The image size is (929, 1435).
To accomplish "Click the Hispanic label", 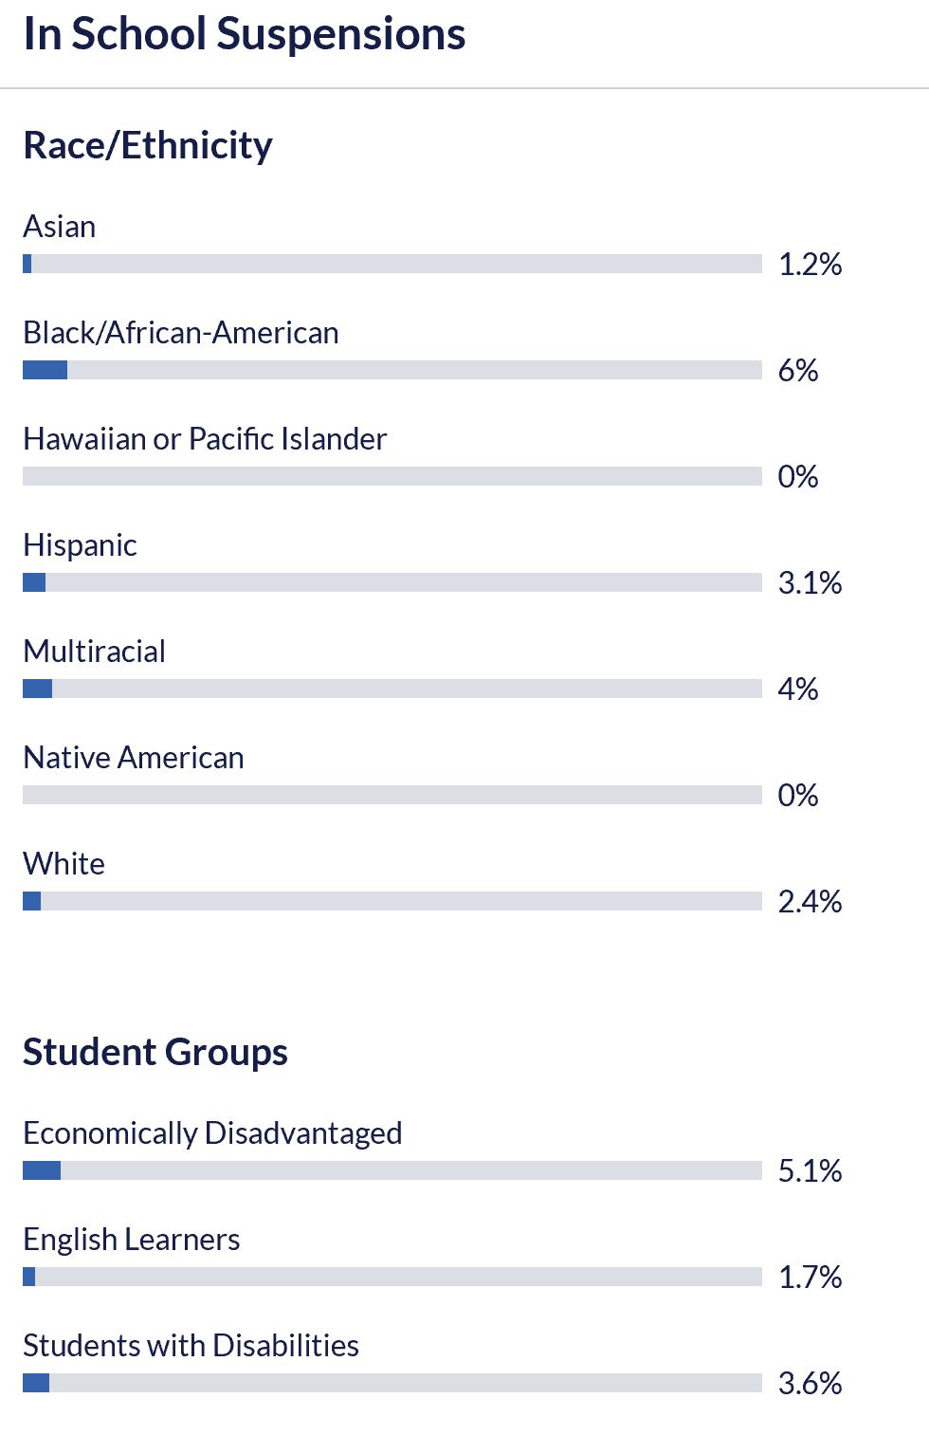I will [80, 545].
